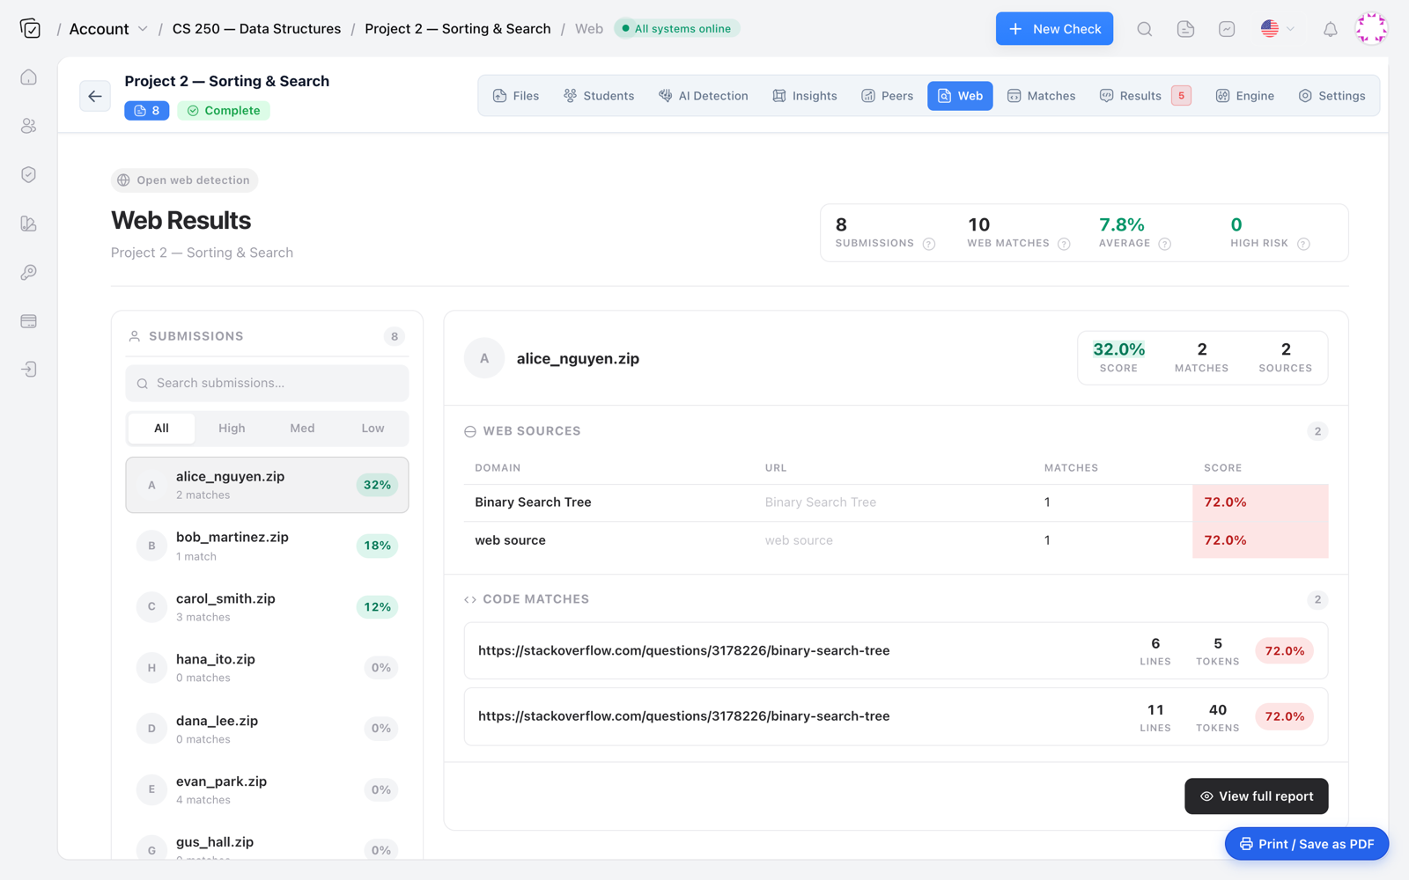Click Print / Save as PDF button

coord(1307,844)
